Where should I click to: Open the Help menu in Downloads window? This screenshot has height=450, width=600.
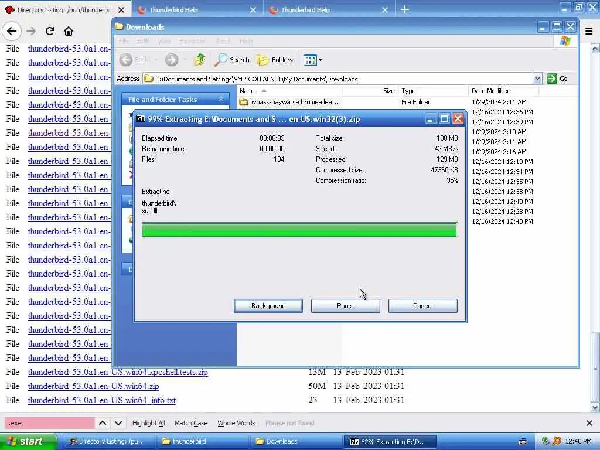246,40
